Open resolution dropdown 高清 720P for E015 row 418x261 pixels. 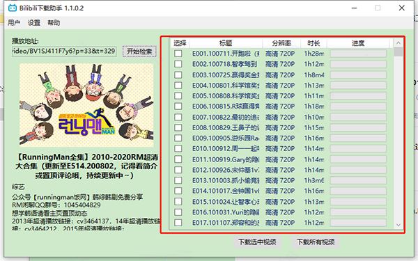pyautogui.click(x=280, y=202)
